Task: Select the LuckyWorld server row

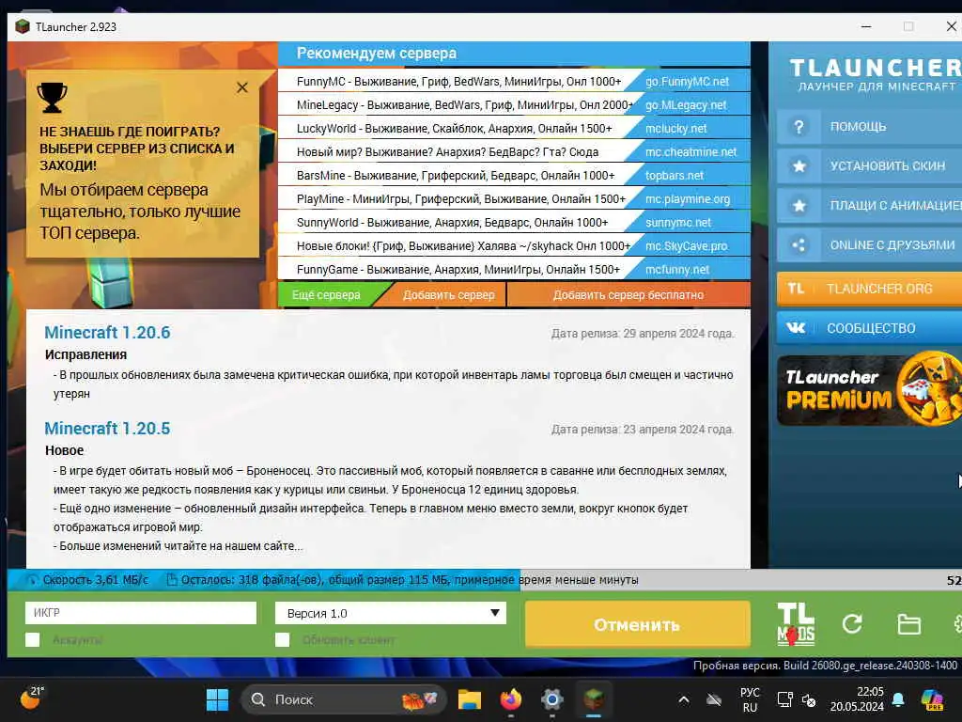Action: (x=514, y=128)
